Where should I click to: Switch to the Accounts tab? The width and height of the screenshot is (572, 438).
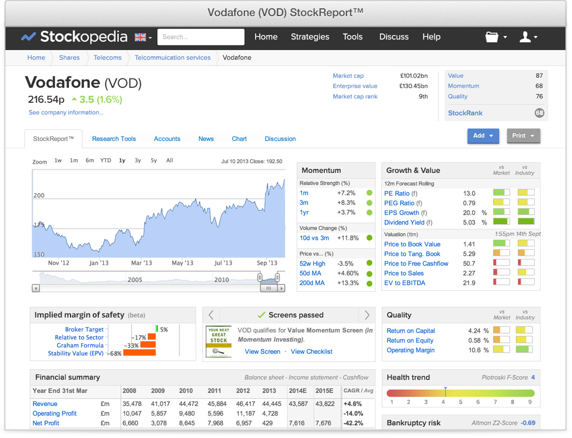(x=167, y=139)
